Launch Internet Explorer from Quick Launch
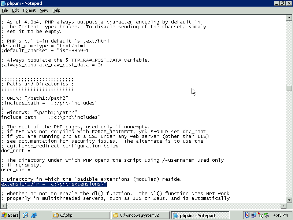The width and height of the screenshot is (293, 220). click(34, 215)
